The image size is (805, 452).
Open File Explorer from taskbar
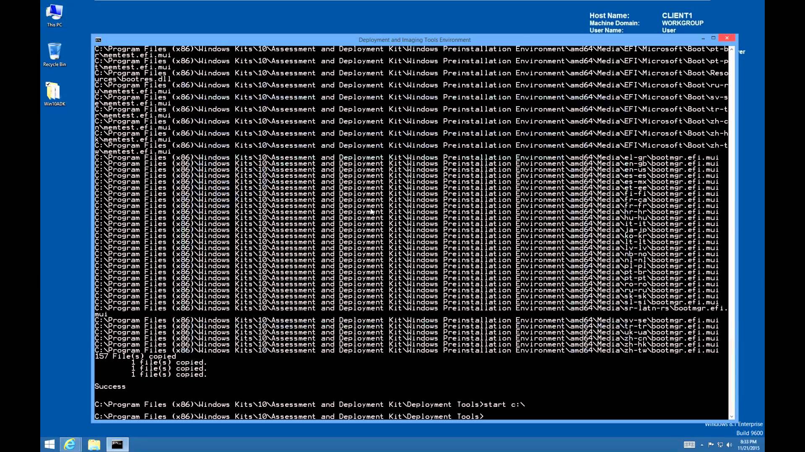point(94,444)
